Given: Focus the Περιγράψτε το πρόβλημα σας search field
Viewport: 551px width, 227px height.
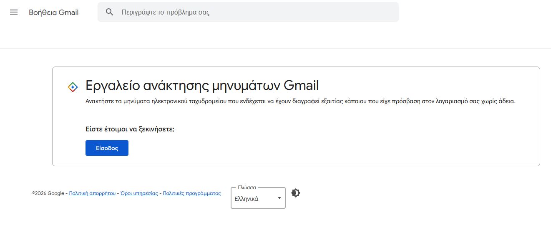Looking at the screenshot, I should [250, 12].
